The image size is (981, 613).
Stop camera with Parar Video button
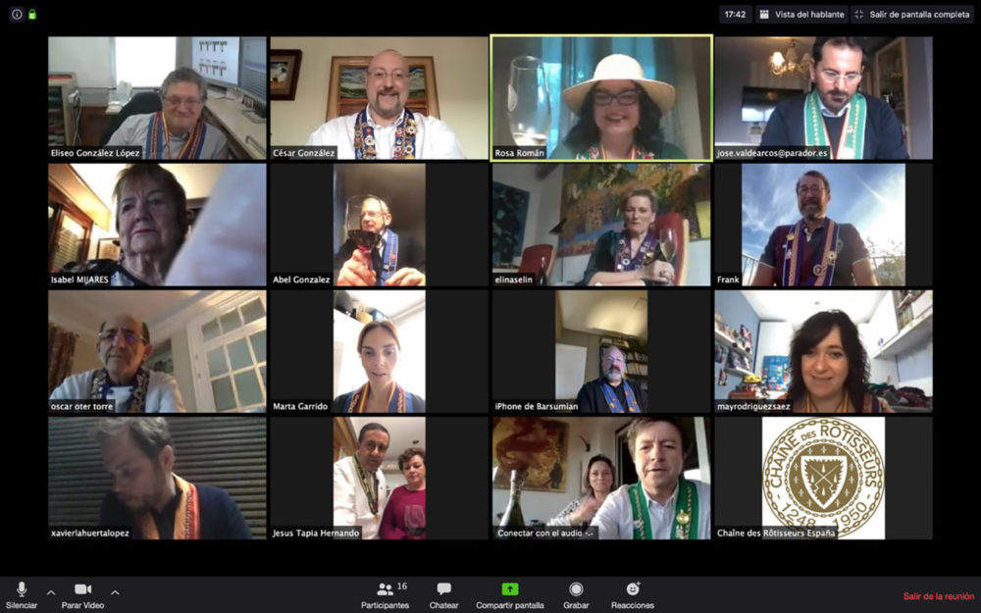pos(83,594)
